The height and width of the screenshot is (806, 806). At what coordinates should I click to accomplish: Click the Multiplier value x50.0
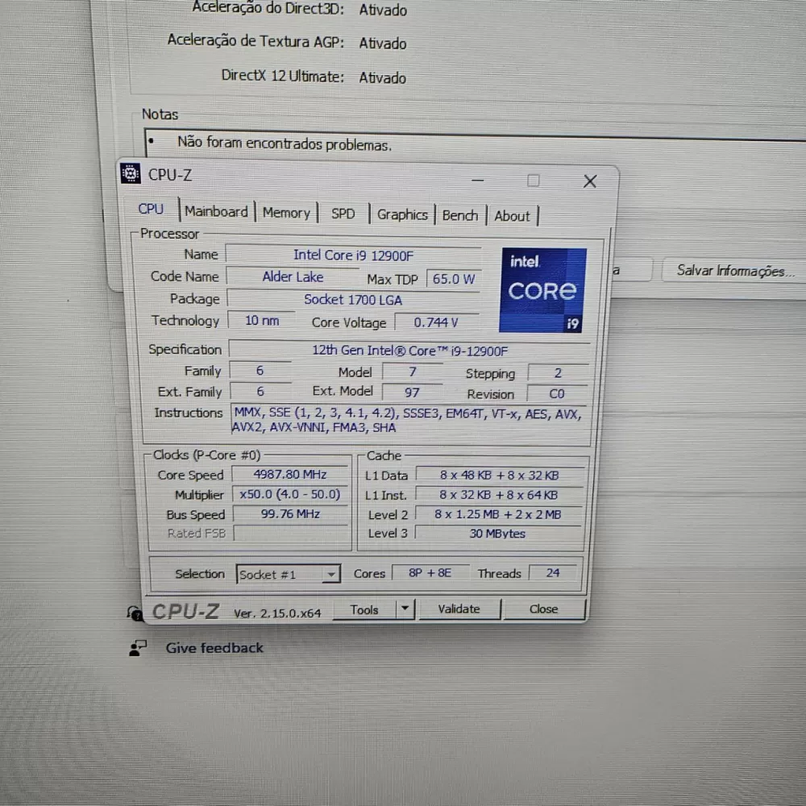click(x=290, y=495)
